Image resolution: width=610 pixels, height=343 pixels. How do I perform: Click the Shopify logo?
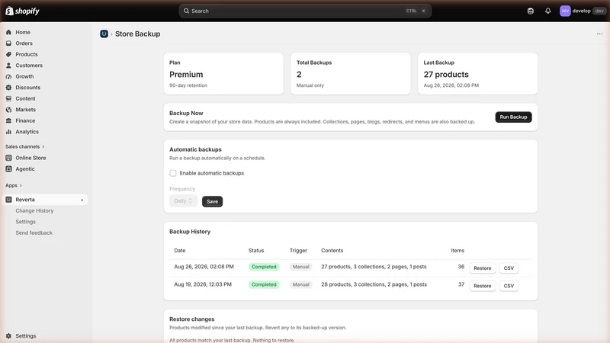click(x=23, y=11)
